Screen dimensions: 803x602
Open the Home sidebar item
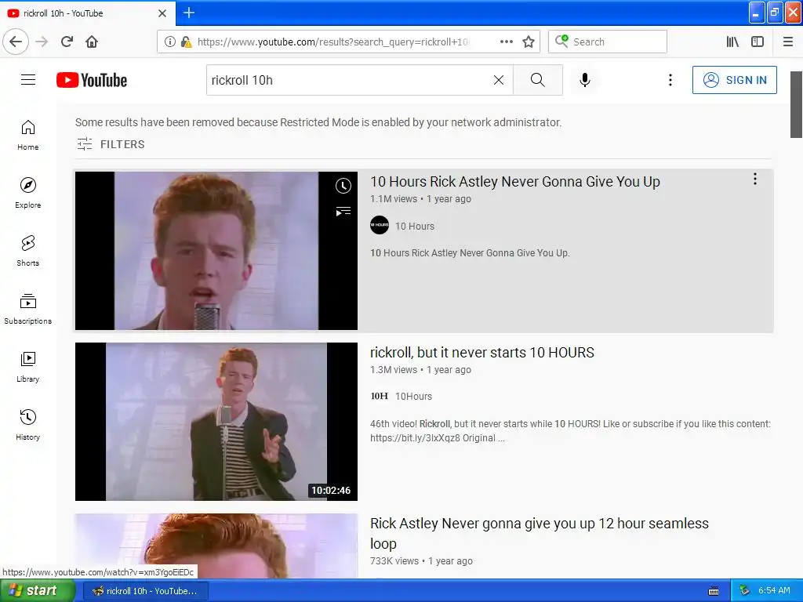pos(27,135)
